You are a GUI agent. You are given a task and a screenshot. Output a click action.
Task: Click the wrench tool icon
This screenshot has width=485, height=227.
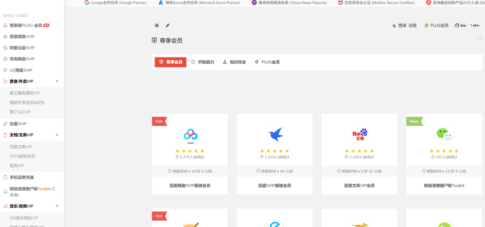(168, 25)
